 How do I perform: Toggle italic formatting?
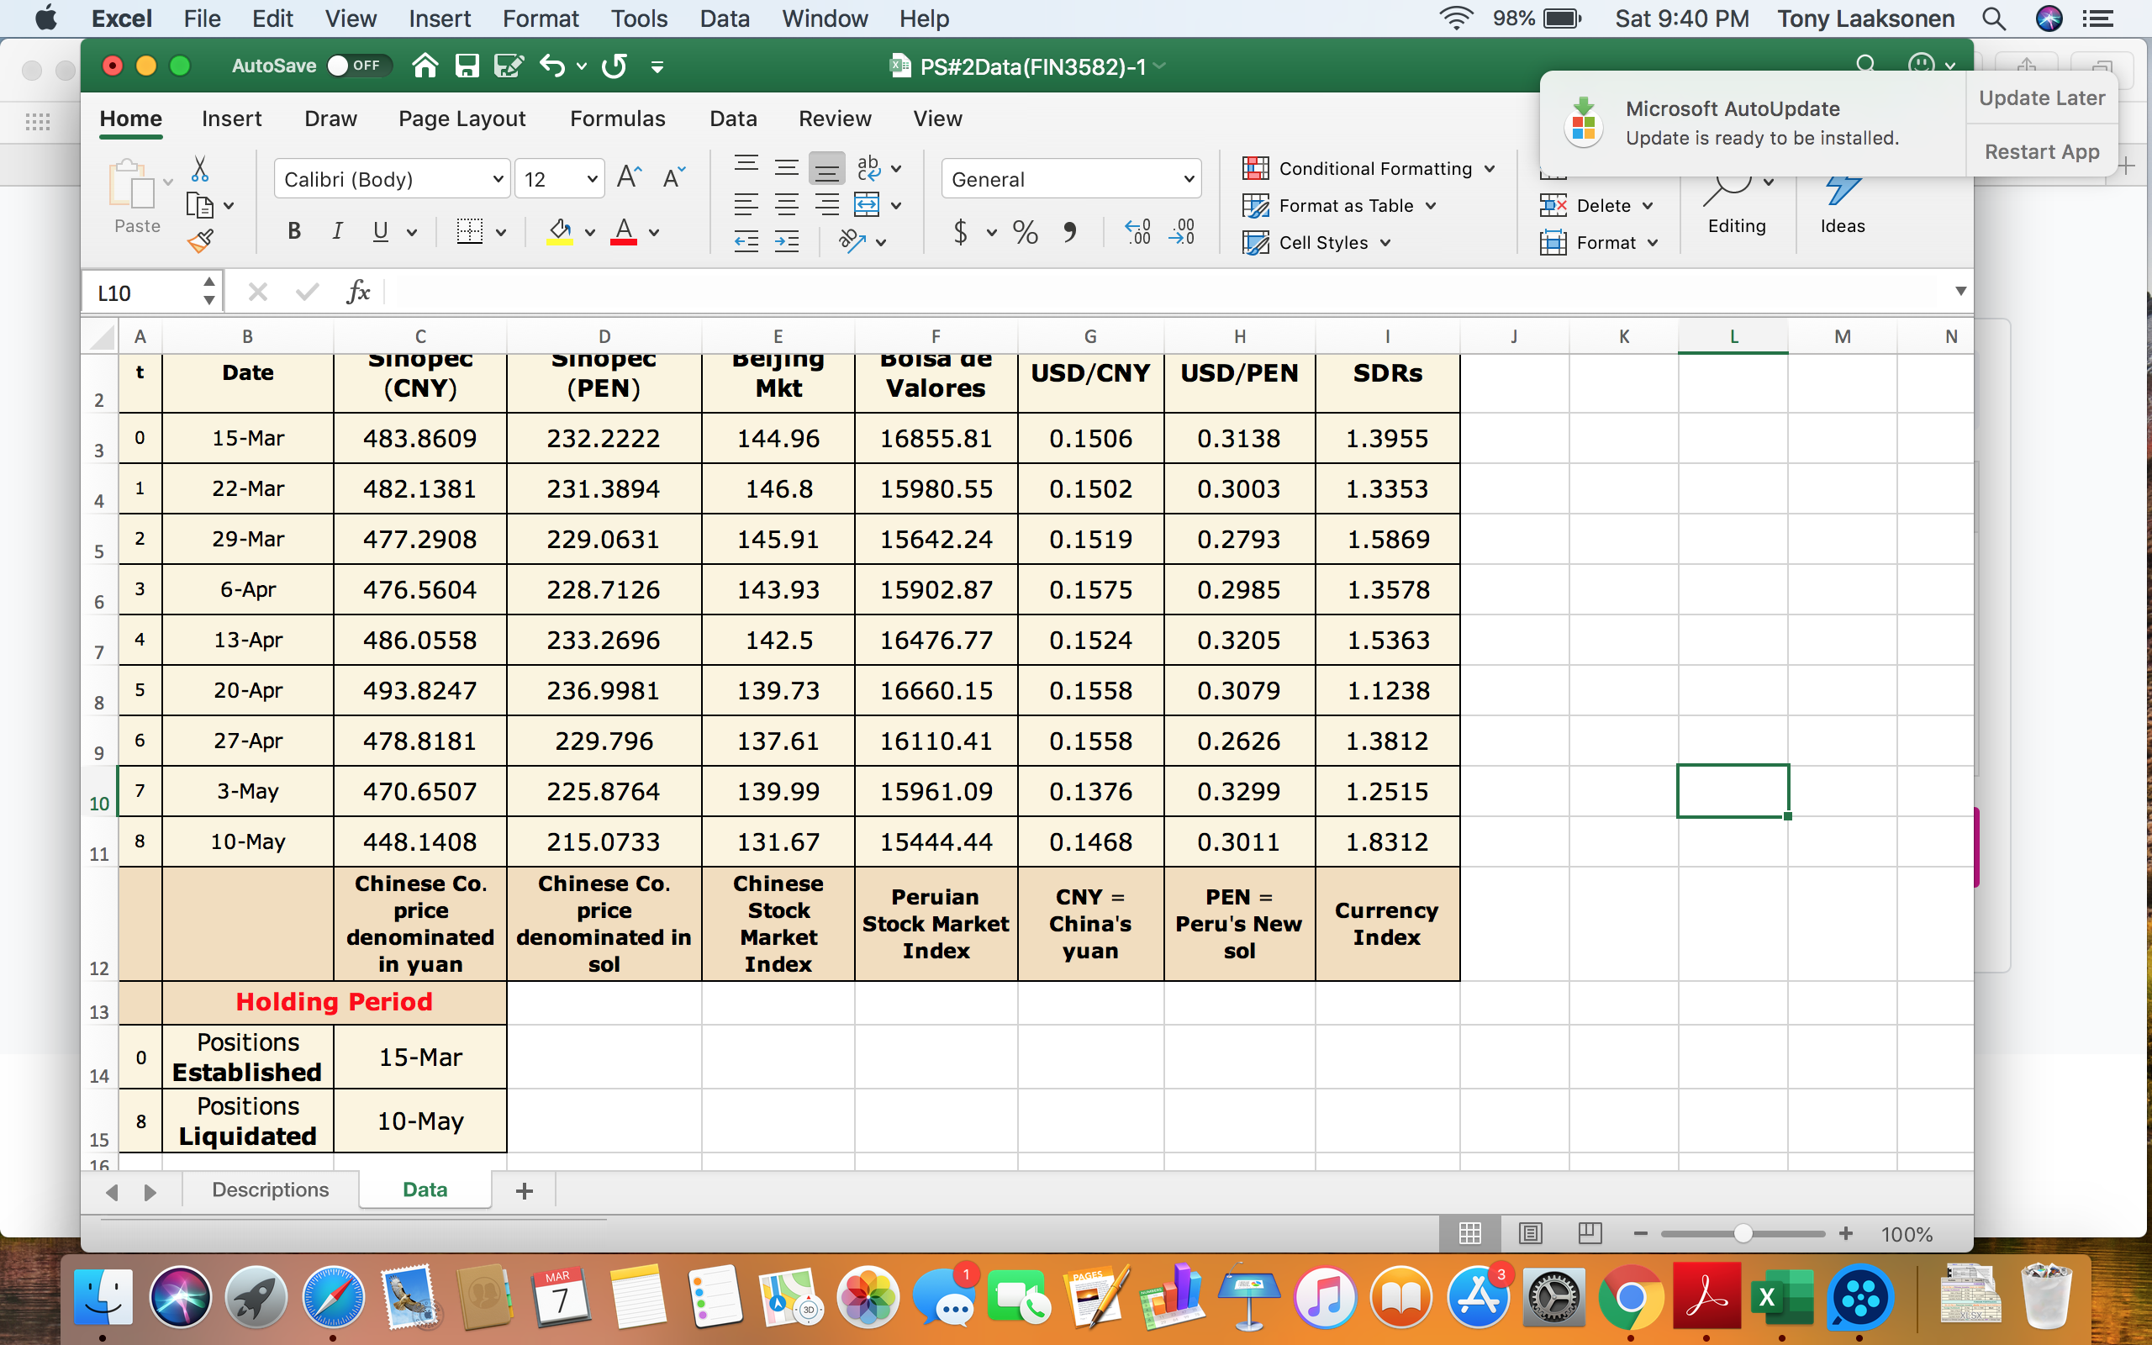pos(337,230)
